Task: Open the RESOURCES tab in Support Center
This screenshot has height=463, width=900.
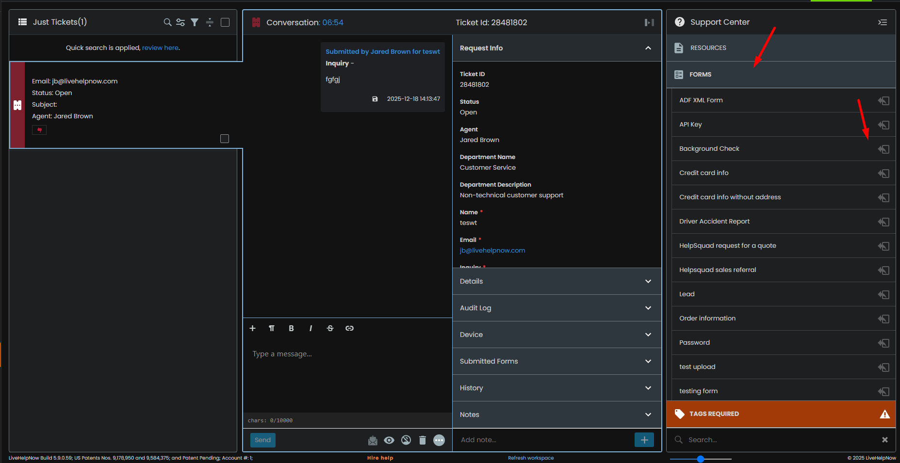Action: pos(708,48)
